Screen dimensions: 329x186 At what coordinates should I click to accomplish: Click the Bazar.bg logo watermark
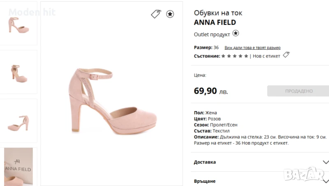point(305,175)
